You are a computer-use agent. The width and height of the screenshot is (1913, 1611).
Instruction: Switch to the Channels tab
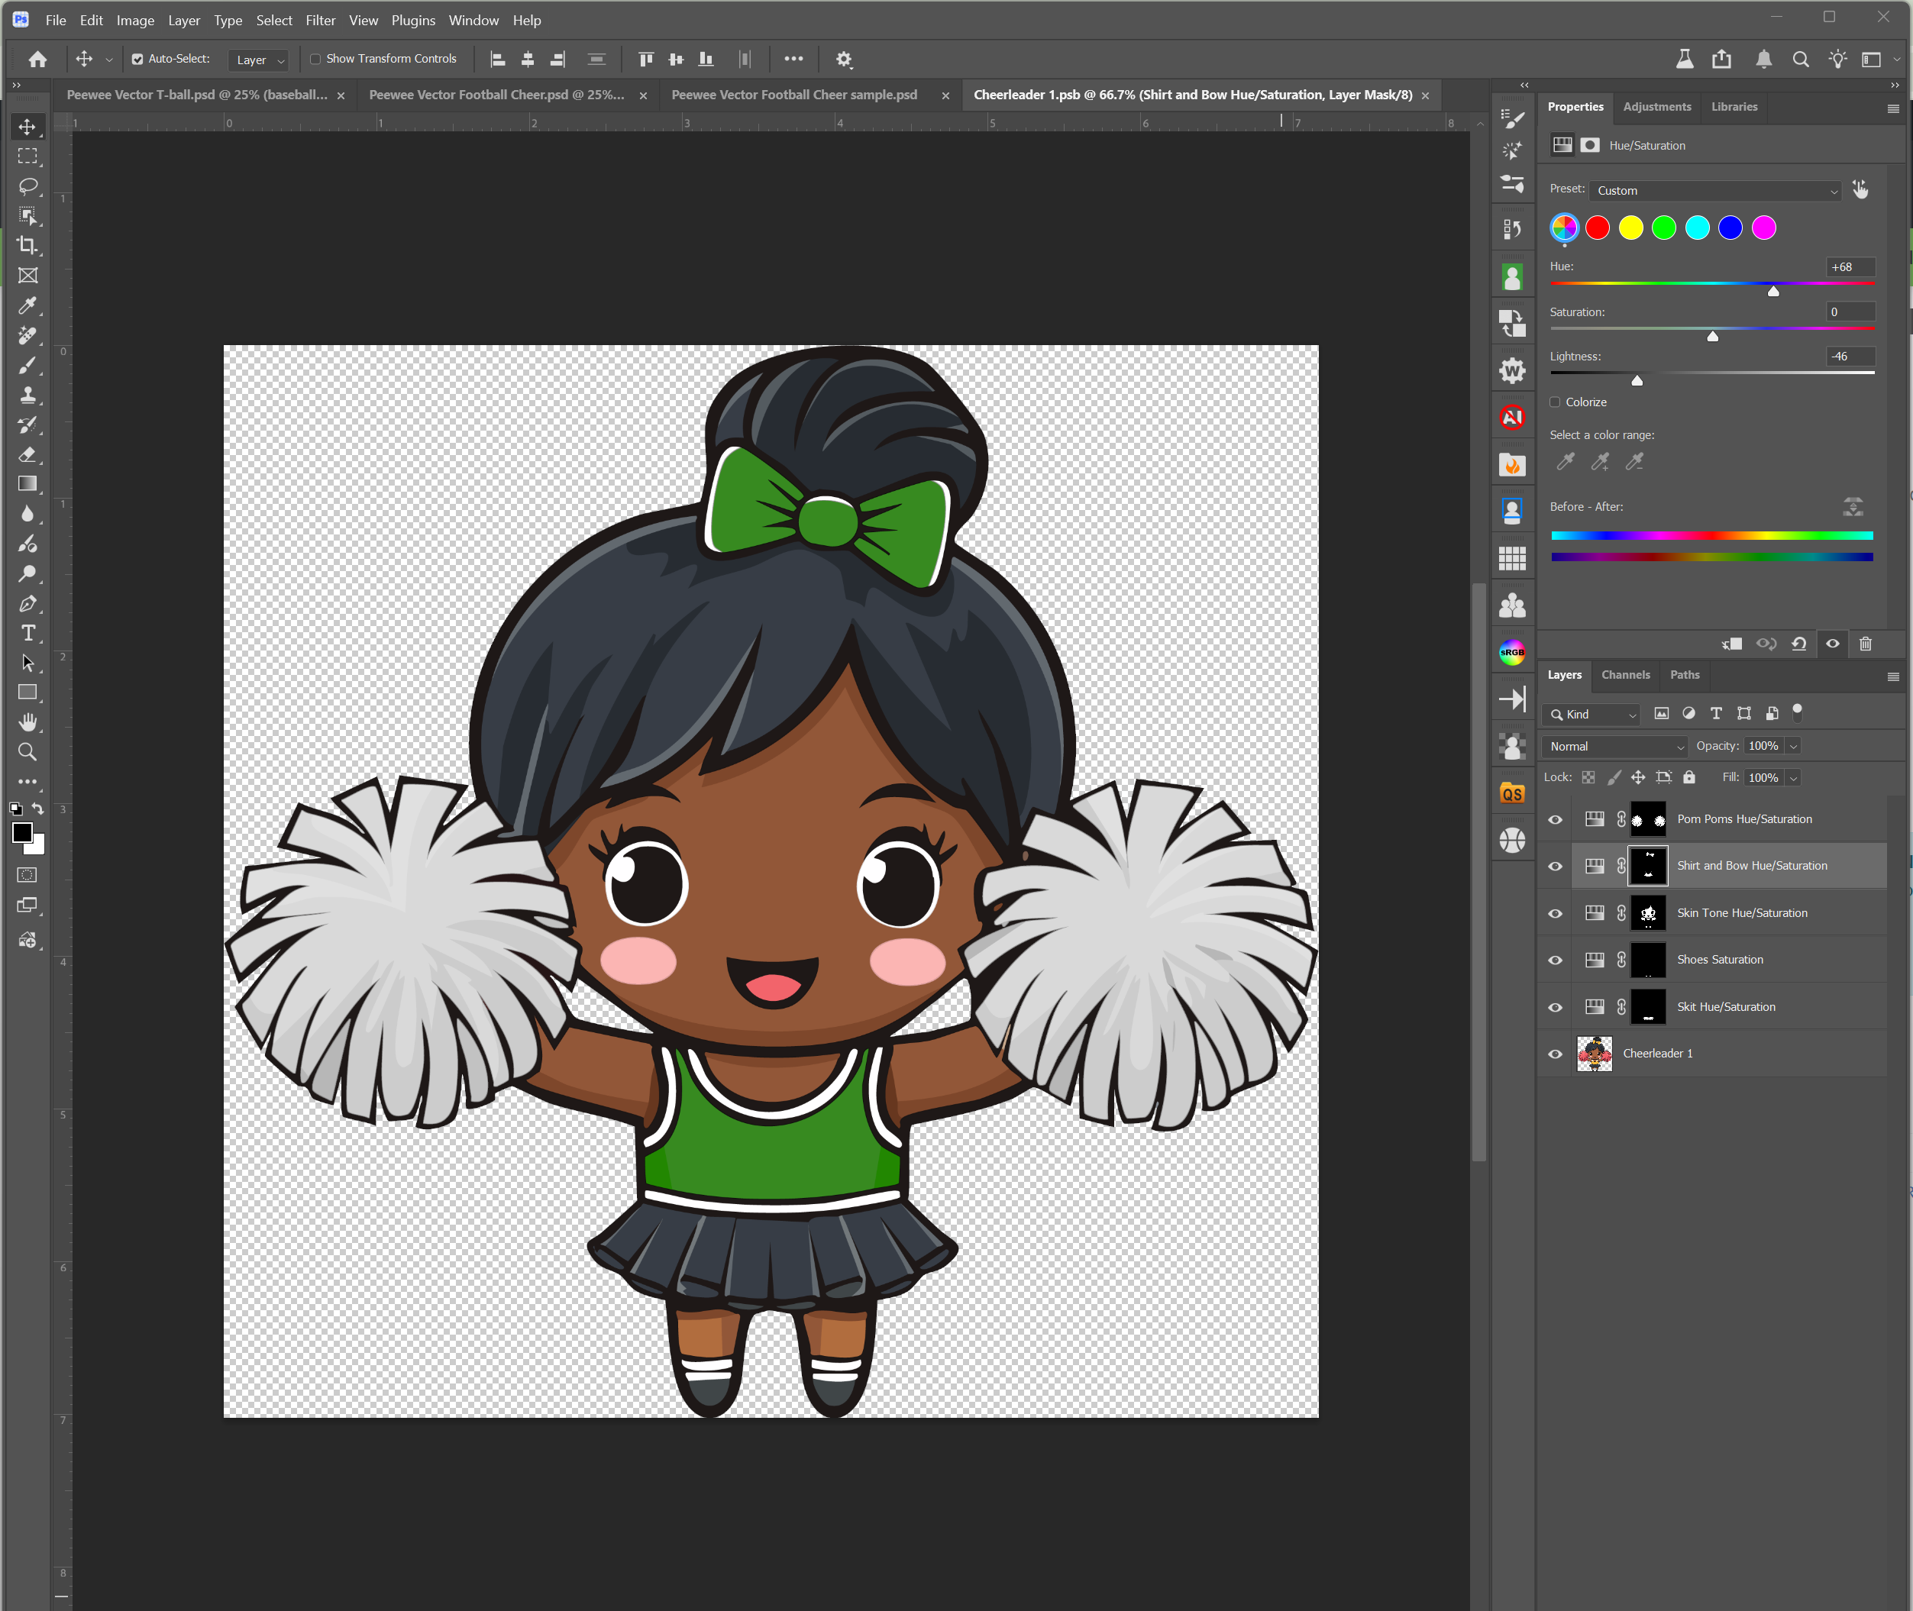(1625, 675)
